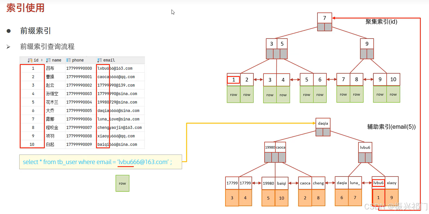
Task: Select the email column header
Action: click(106, 60)
